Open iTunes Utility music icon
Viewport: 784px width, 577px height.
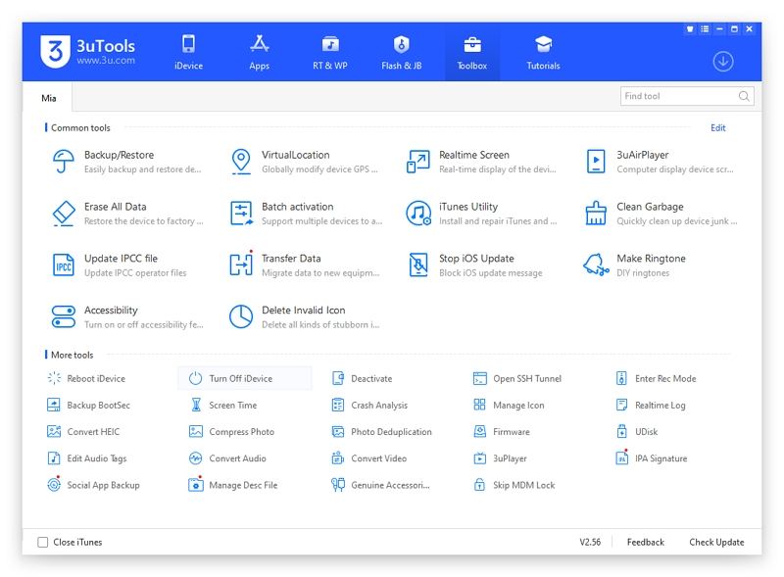(418, 214)
